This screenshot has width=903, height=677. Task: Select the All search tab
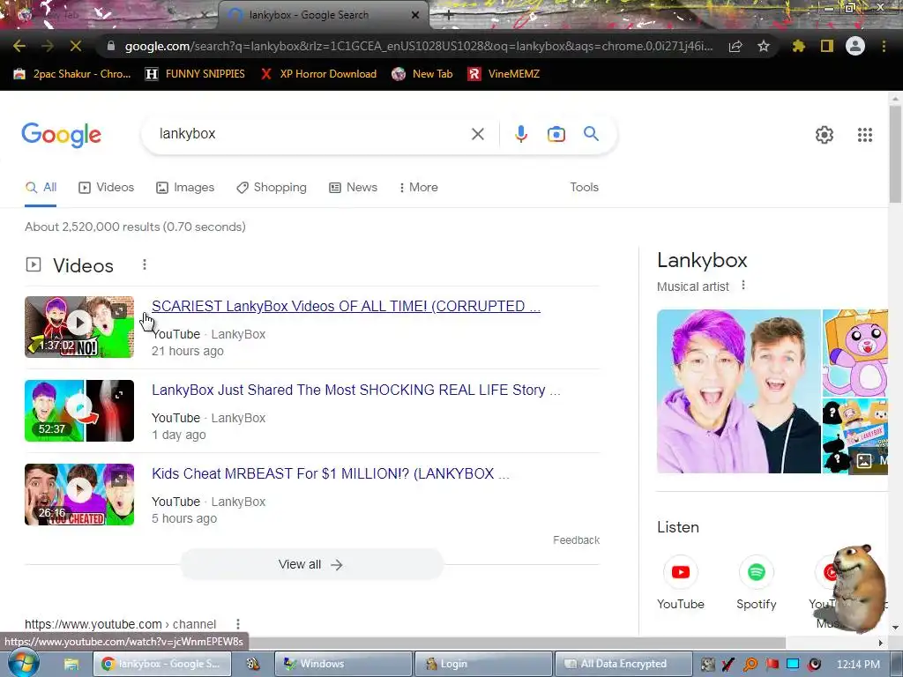41,187
